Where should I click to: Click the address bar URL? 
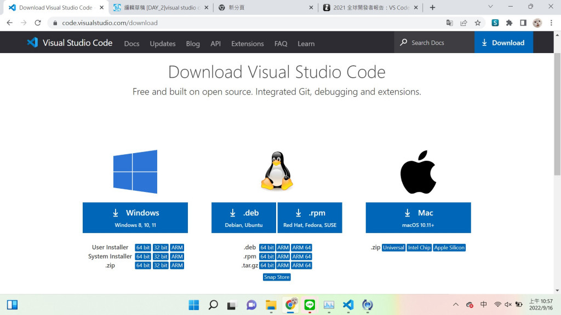(110, 23)
